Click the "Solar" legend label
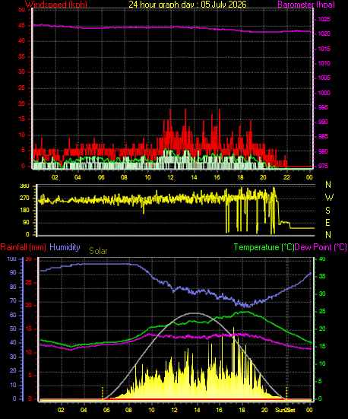Viewport: 348px width, 419px height. [98, 251]
